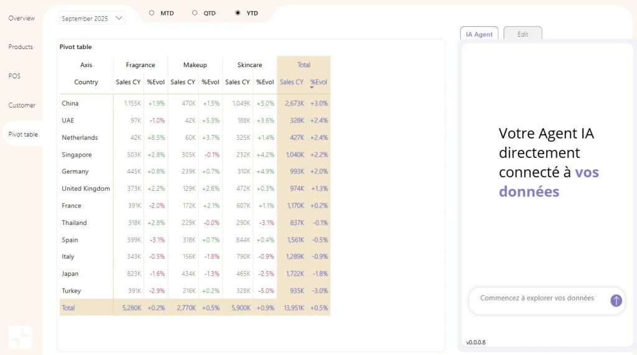Select the MTD radio button
The height and width of the screenshot is (355, 637).
point(152,13)
